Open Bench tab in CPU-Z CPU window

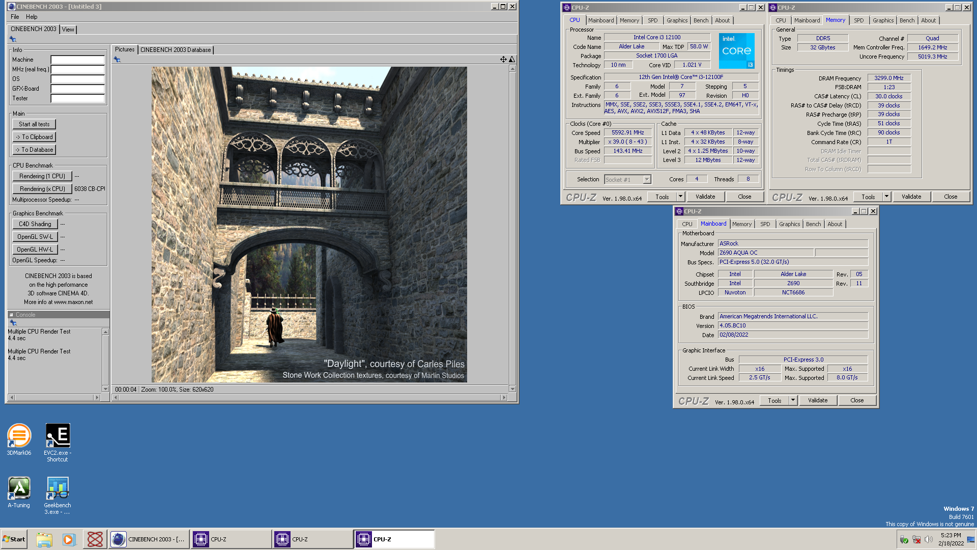click(x=701, y=20)
